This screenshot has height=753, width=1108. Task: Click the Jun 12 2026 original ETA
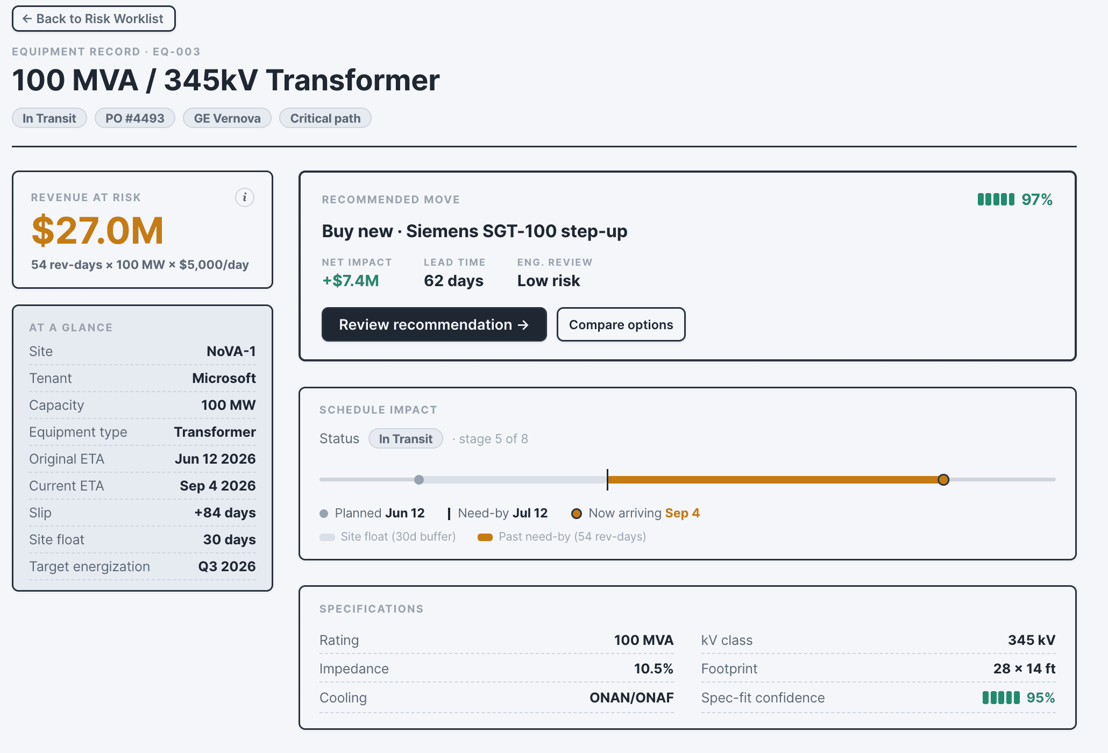tap(215, 459)
